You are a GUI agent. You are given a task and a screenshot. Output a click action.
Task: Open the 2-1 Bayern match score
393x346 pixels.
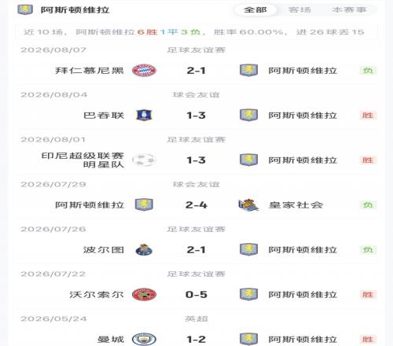(x=196, y=71)
